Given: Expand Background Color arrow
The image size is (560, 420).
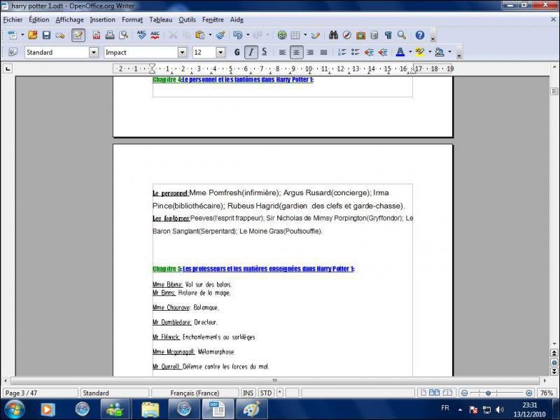Looking at the screenshot, I should click(x=449, y=52).
